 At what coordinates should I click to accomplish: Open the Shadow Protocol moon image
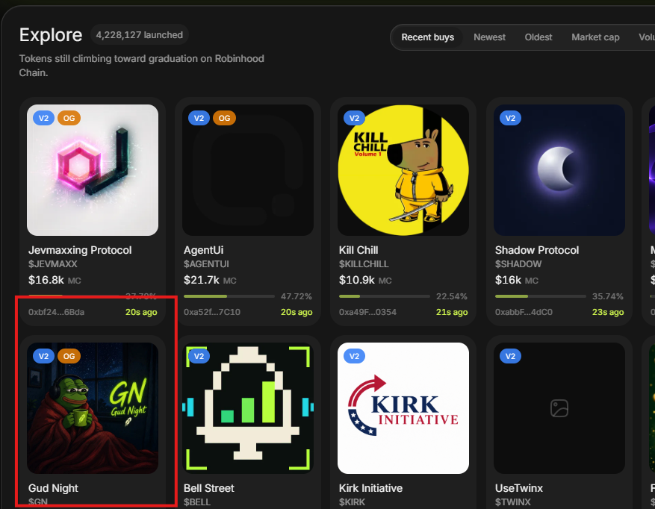[559, 170]
